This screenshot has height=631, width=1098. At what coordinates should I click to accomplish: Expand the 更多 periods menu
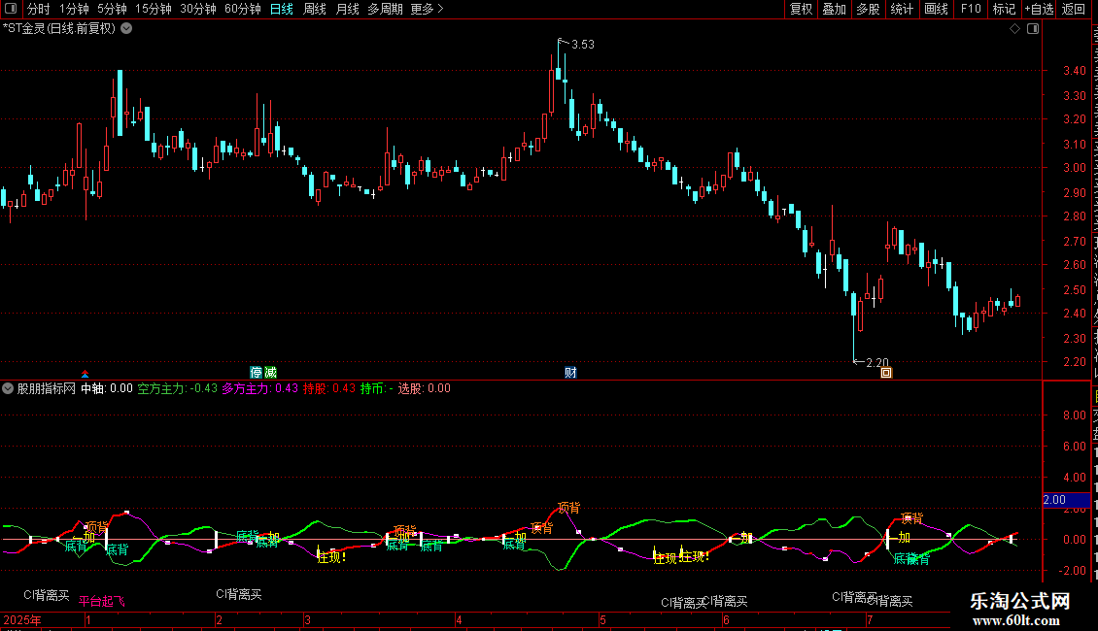coord(427,9)
